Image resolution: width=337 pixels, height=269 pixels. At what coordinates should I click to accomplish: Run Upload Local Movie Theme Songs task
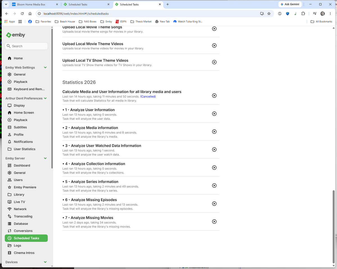click(214, 29)
